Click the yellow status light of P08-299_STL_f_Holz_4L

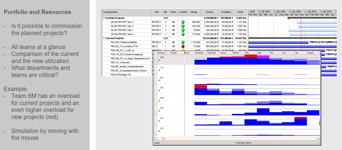point(182,50)
